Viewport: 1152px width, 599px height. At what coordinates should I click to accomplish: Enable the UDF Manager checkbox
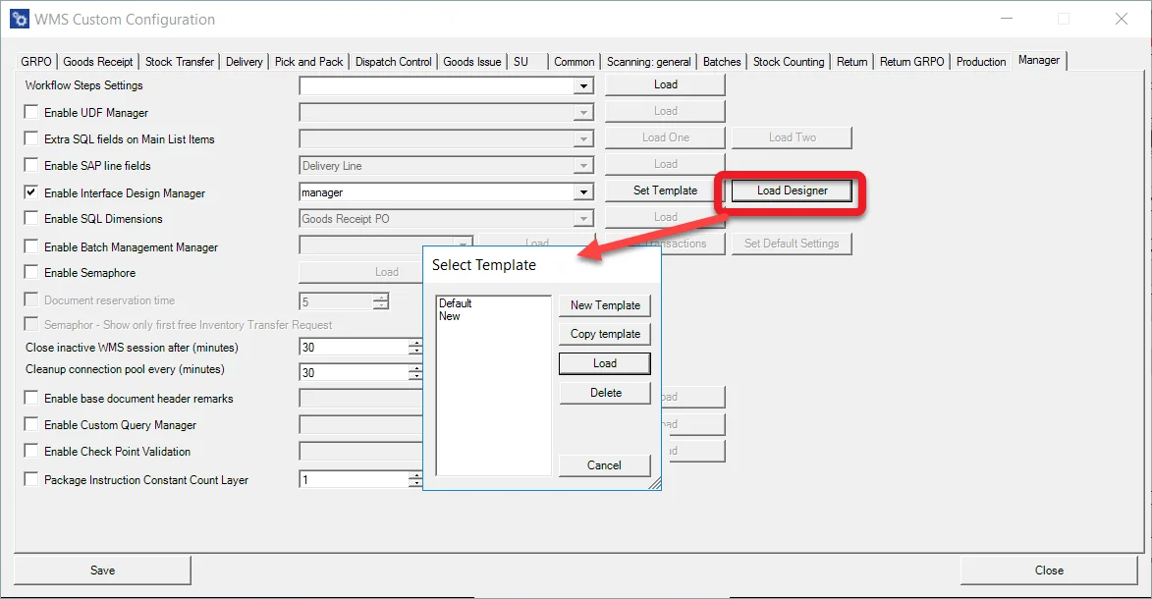30,112
